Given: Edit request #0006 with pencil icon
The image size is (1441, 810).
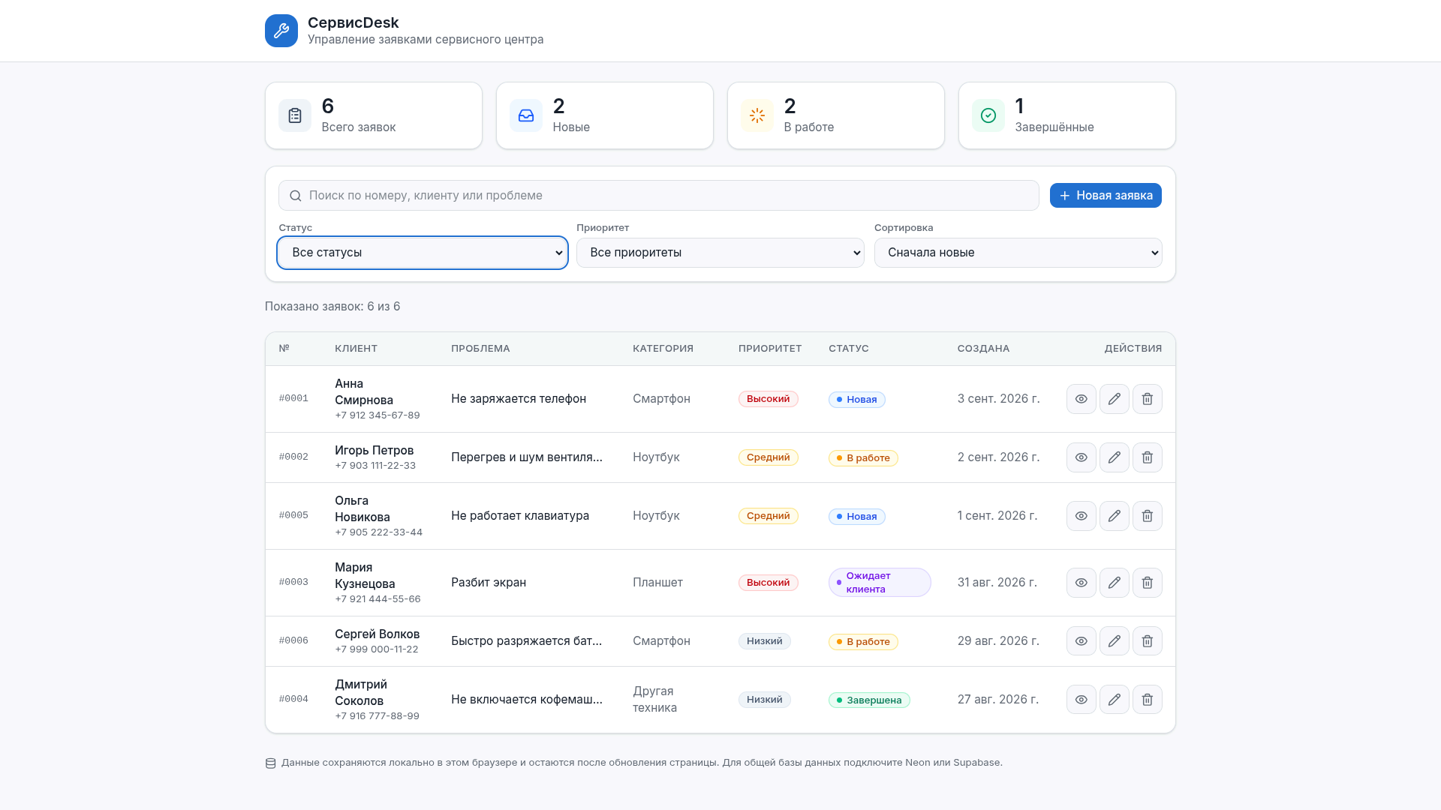Looking at the screenshot, I should pyautogui.click(x=1115, y=641).
